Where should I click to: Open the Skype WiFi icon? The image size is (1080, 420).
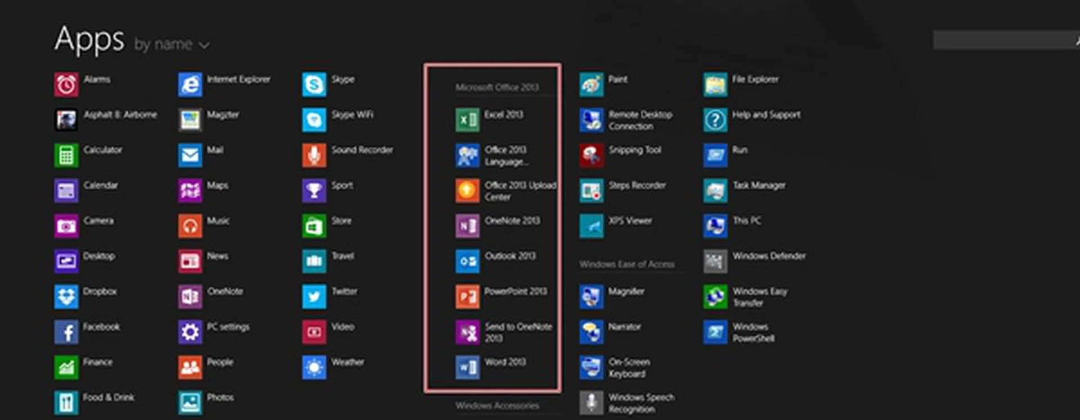[314, 120]
